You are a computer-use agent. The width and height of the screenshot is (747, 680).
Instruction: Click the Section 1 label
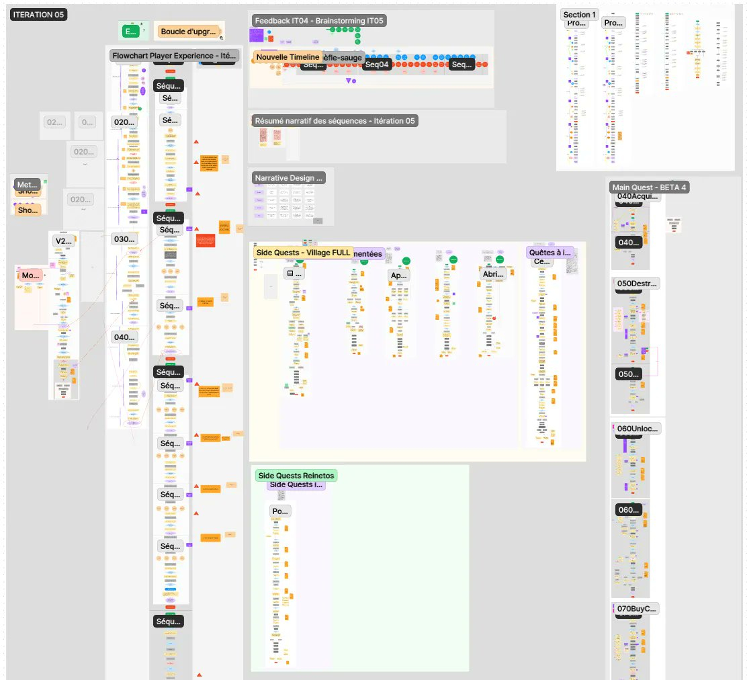point(579,15)
